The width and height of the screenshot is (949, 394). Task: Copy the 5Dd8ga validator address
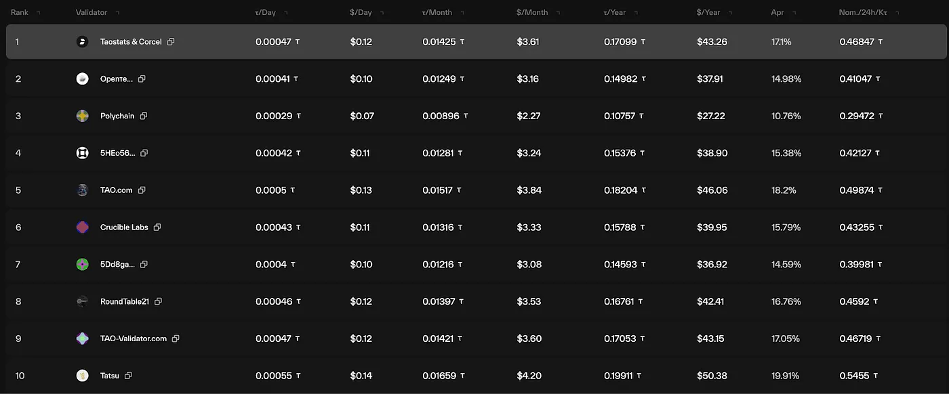pyautogui.click(x=144, y=264)
